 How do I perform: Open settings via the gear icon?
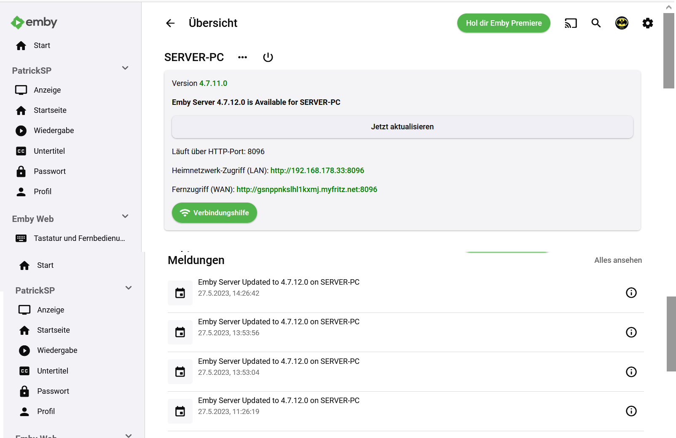pyautogui.click(x=648, y=23)
